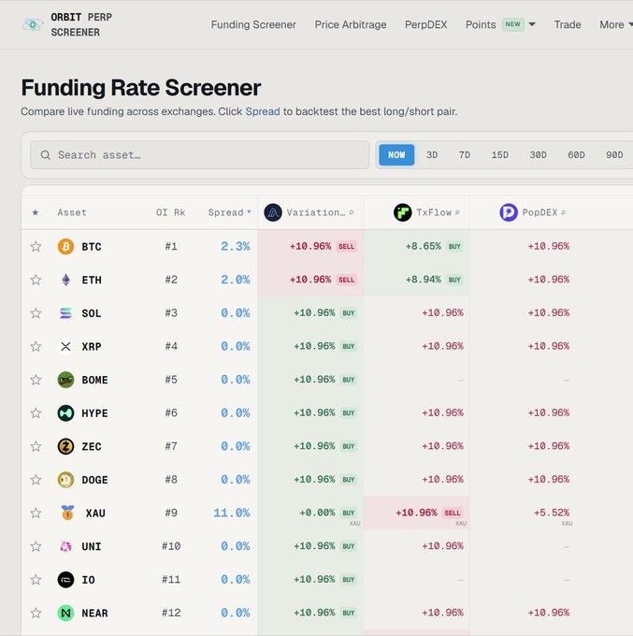Viewport: 633px width, 636px height.
Task: Toggle the DOGE star
Action: point(36,480)
